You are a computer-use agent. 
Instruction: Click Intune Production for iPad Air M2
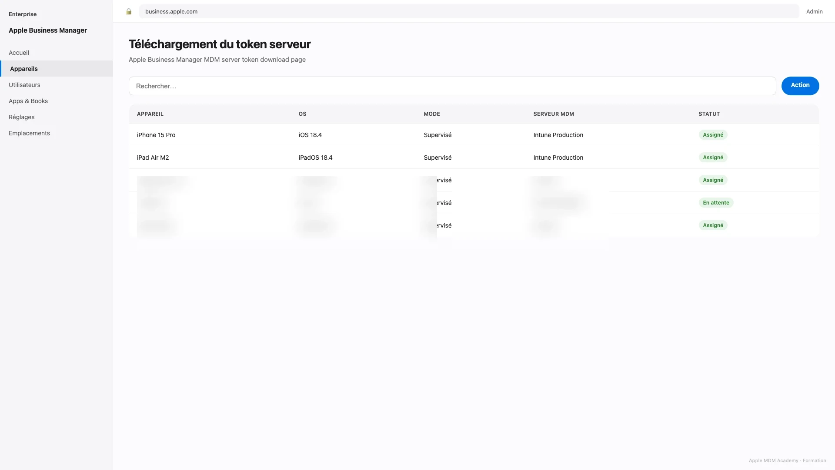click(x=558, y=158)
